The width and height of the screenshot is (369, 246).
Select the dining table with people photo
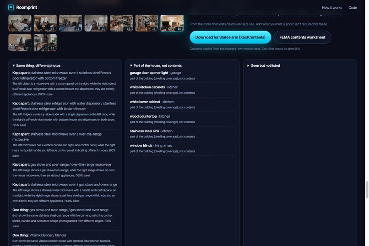point(45,23)
